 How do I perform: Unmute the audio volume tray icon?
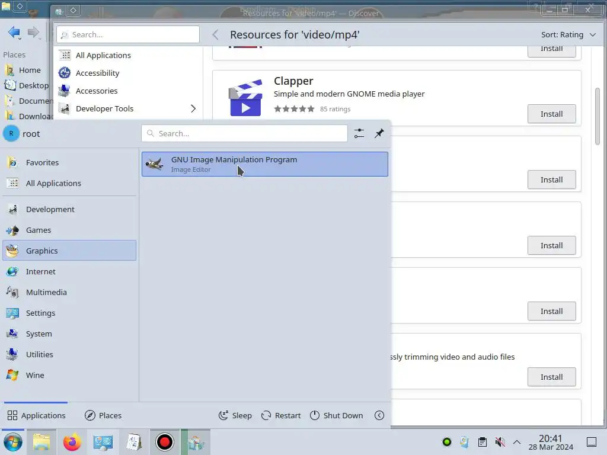click(500, 442)
